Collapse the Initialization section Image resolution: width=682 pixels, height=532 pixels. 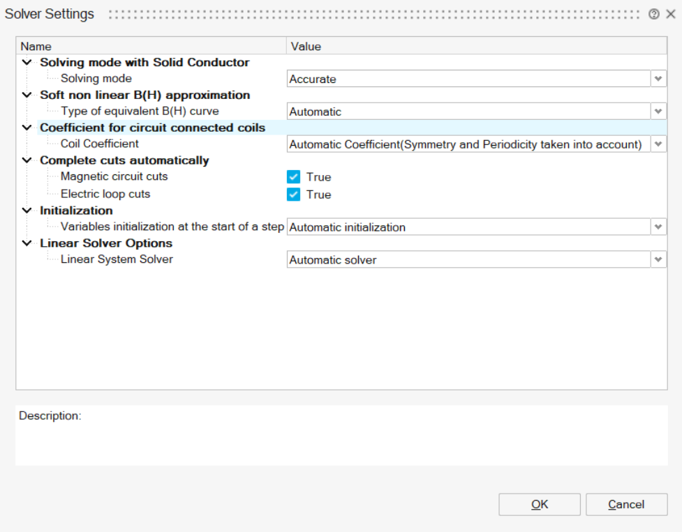[x=27, y=211]
